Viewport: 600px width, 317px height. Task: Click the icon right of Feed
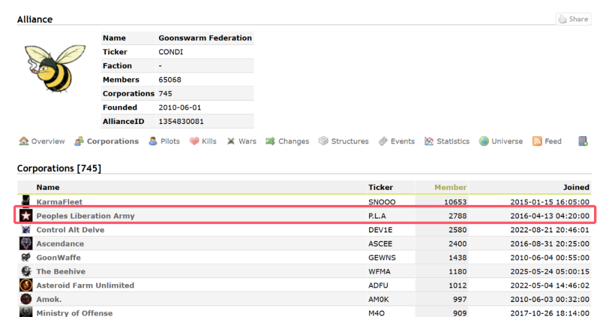583,141
